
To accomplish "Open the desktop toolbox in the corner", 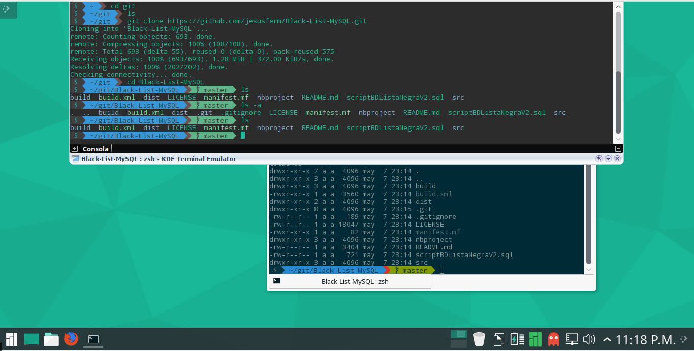I will (x=6, y=9).
